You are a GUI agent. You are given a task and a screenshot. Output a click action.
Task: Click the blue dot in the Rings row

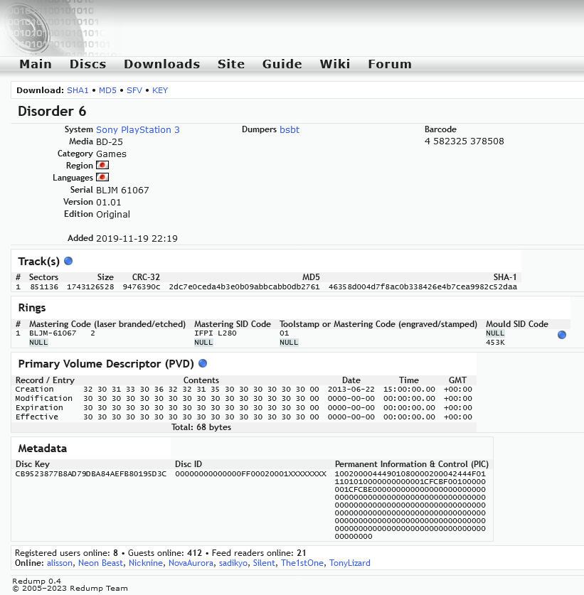click(x=562, y=335)
